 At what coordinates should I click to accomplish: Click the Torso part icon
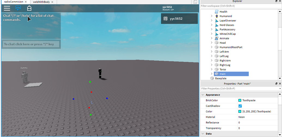(217, 69)
